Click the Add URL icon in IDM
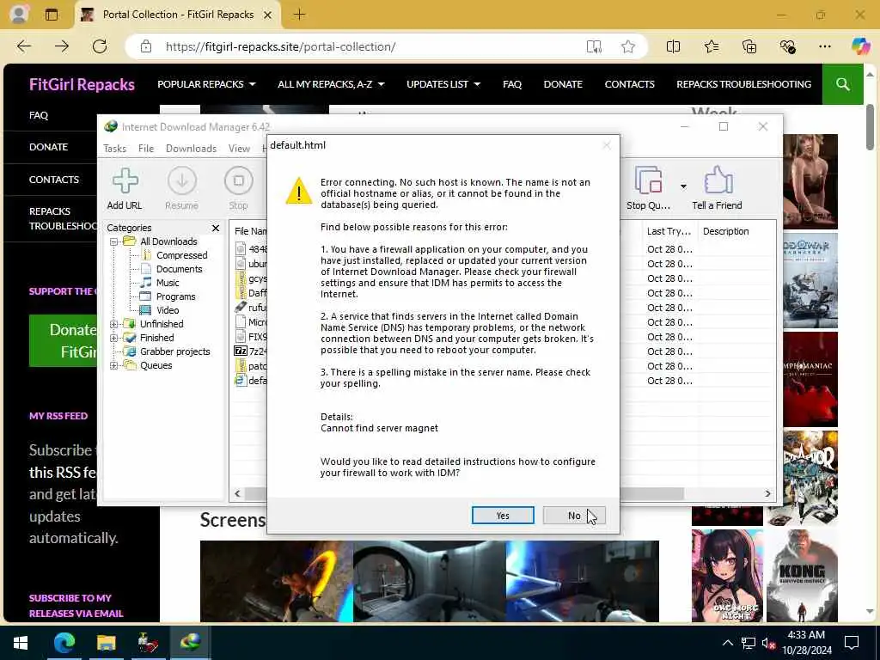 pyautogui.click(x=125, y=180)
